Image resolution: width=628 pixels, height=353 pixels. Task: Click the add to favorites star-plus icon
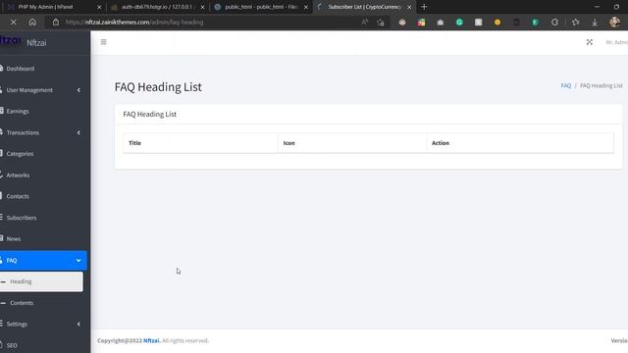point(381,23)
